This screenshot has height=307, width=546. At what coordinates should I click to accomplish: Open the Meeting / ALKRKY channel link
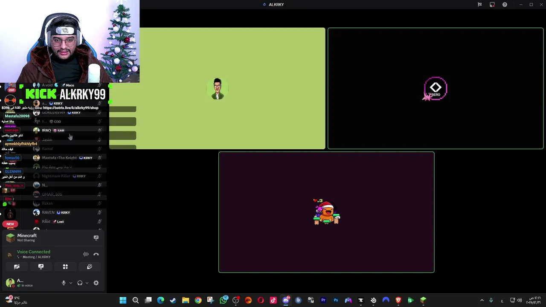click(36, 257)
